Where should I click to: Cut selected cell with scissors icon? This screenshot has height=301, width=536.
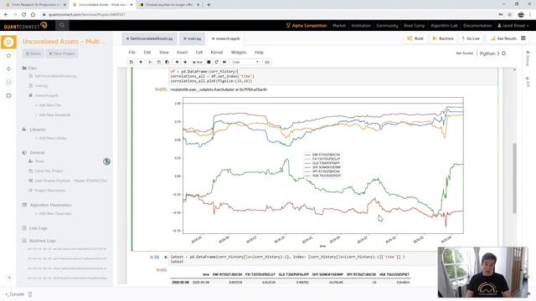point(150,62)
